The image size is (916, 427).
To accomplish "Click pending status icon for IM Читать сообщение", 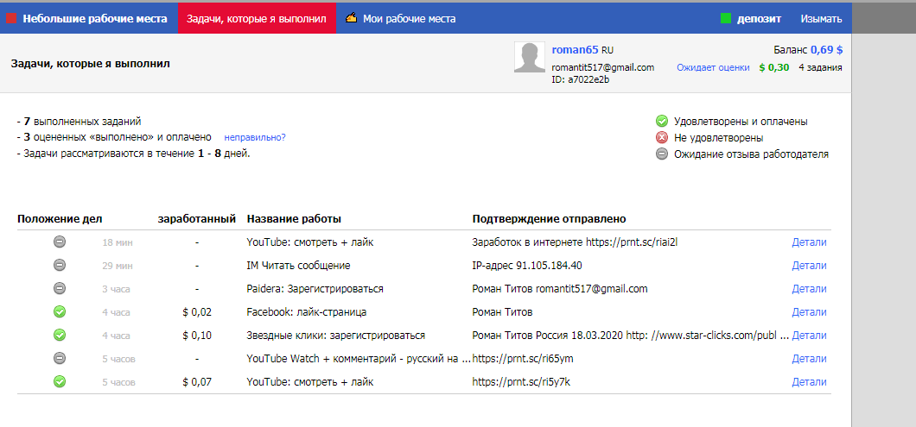I will pyautogui.click(x=60, y=265).
